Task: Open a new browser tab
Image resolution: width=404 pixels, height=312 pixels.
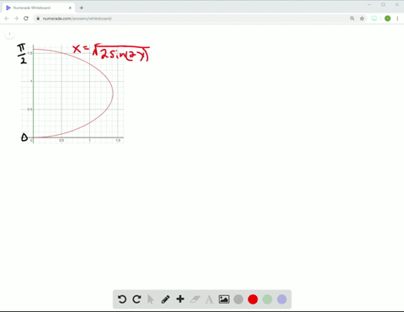Action: click(82, 8)
